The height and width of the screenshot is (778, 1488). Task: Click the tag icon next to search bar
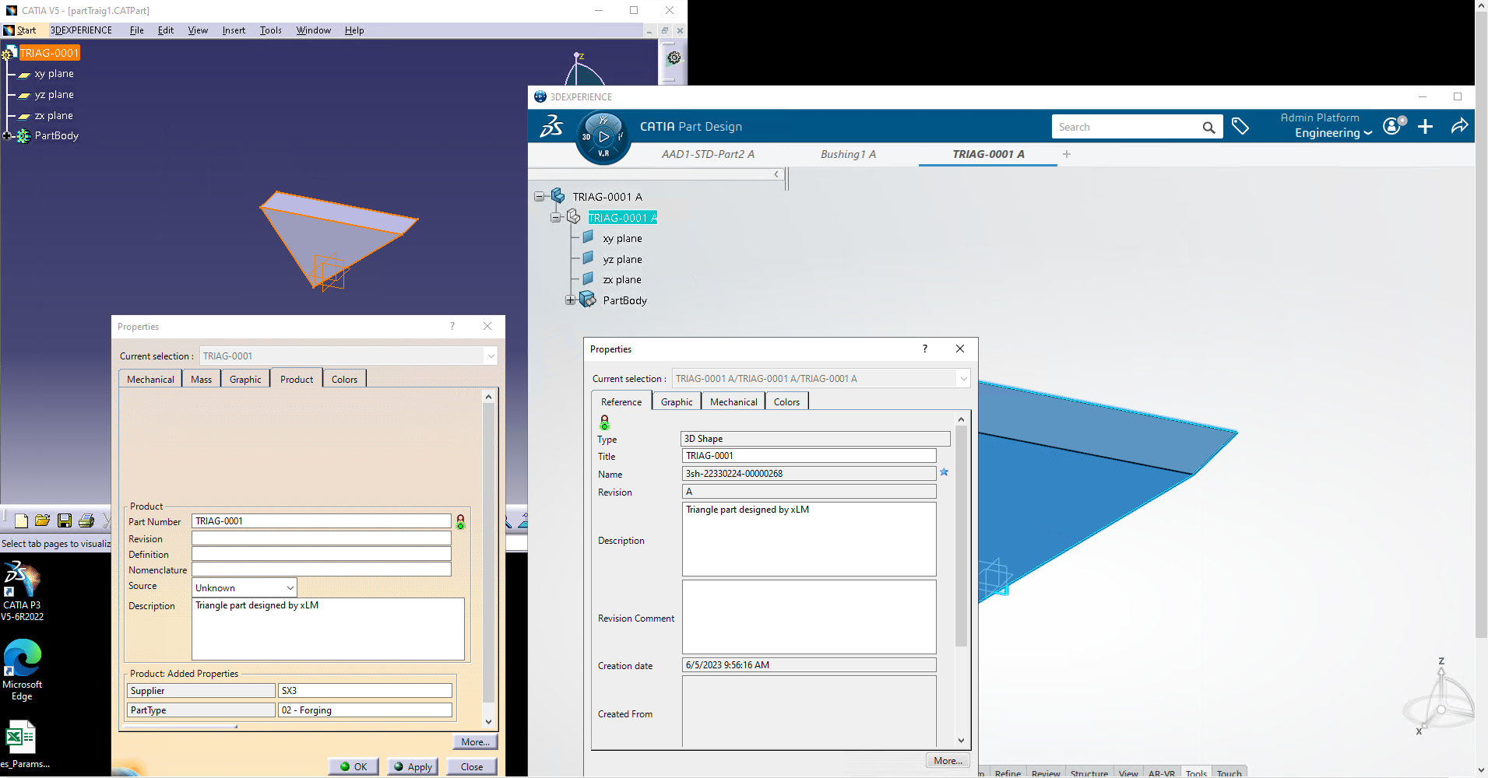pos(1240,126)
